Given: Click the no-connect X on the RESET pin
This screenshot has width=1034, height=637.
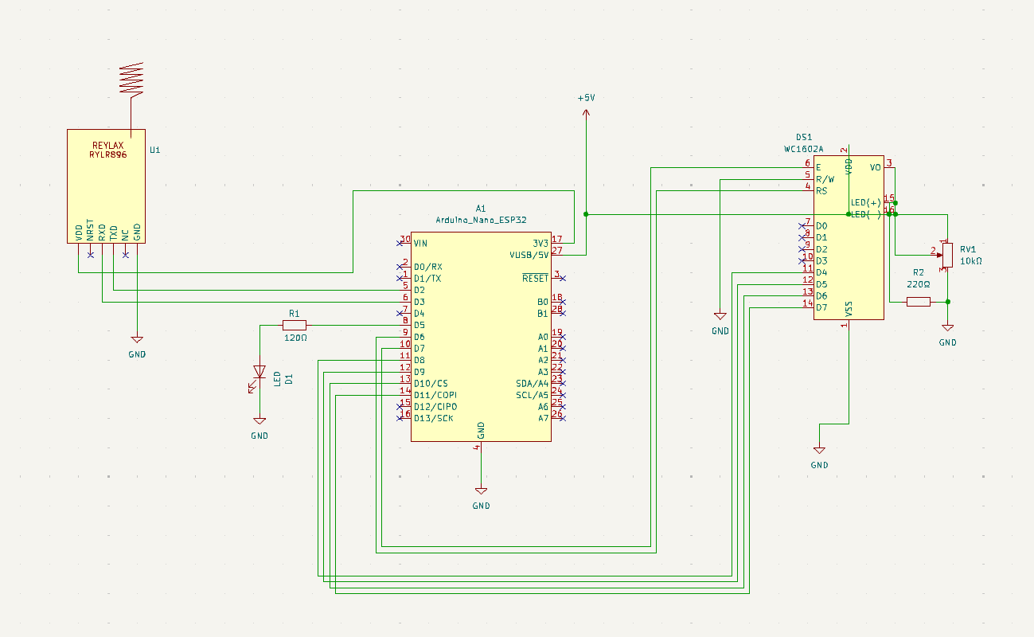Looking at the screenshot, I should [563, 278].
